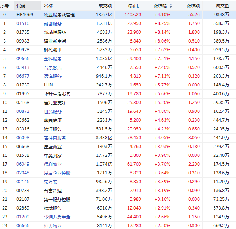Select the 78.450 price value
The height and width of the screenshot is (229, 236).
click(x=134, y=138)
